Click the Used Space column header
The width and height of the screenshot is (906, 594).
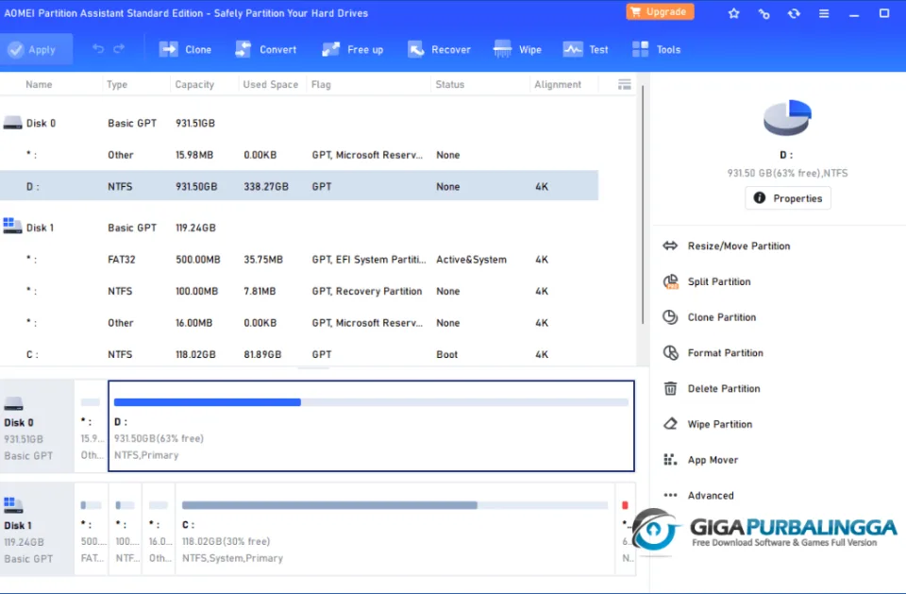point(271,84)
